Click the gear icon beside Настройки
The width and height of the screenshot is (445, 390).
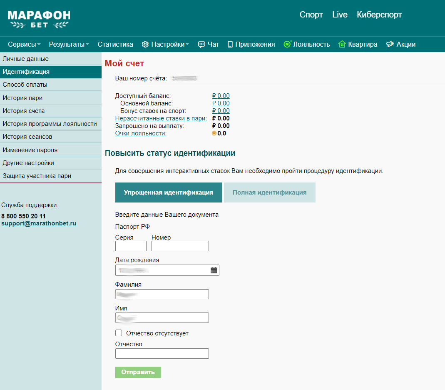[145, 44]
